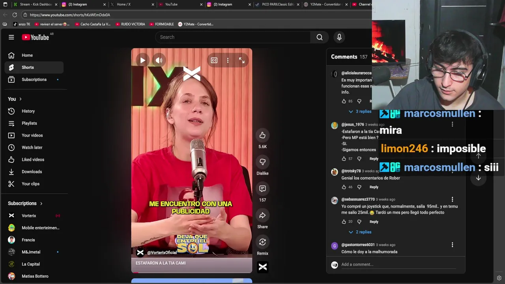The height and width of the screenshot is (284, 505).
Task: Reload the page
Action: click(15, 15)
